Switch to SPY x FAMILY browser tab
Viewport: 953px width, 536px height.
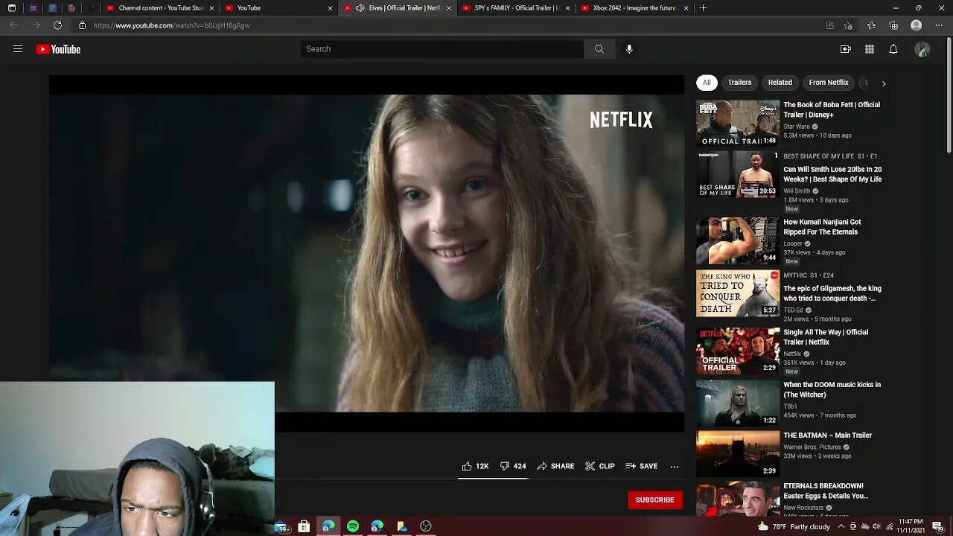(x=516, y=8)
